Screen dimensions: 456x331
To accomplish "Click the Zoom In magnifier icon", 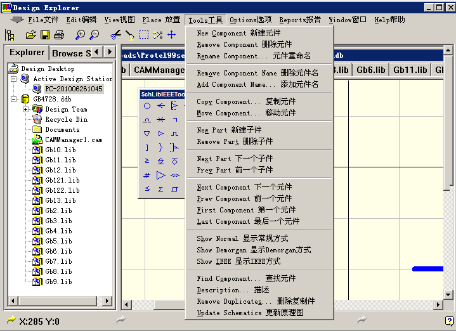I will tap(81, 34).
